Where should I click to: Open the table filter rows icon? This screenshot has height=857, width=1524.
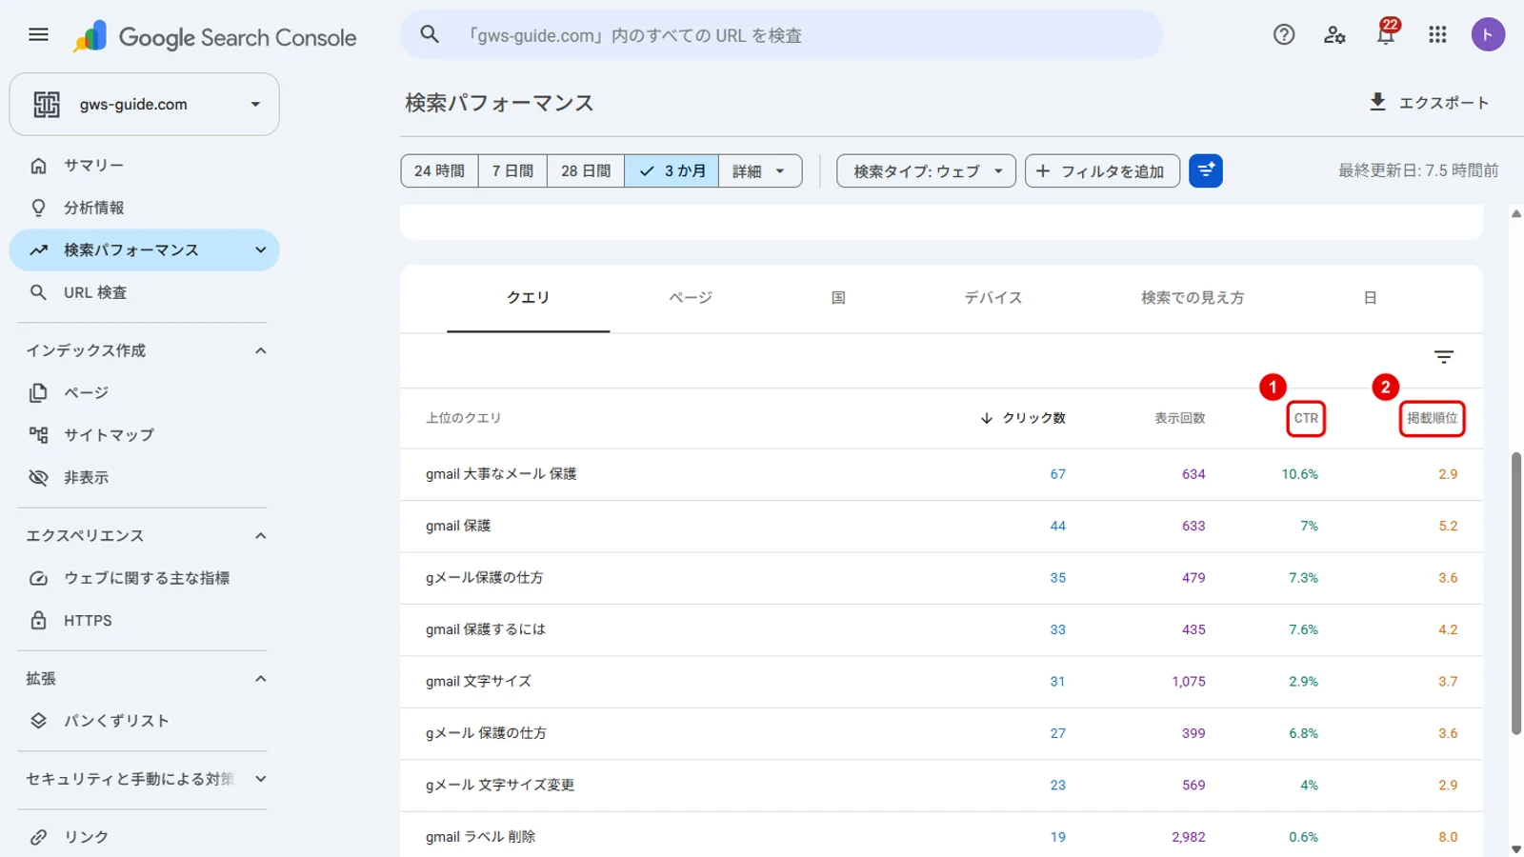click(1444, 357)
